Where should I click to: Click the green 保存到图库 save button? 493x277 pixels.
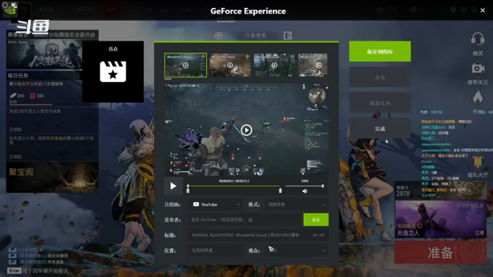(380, 51)
